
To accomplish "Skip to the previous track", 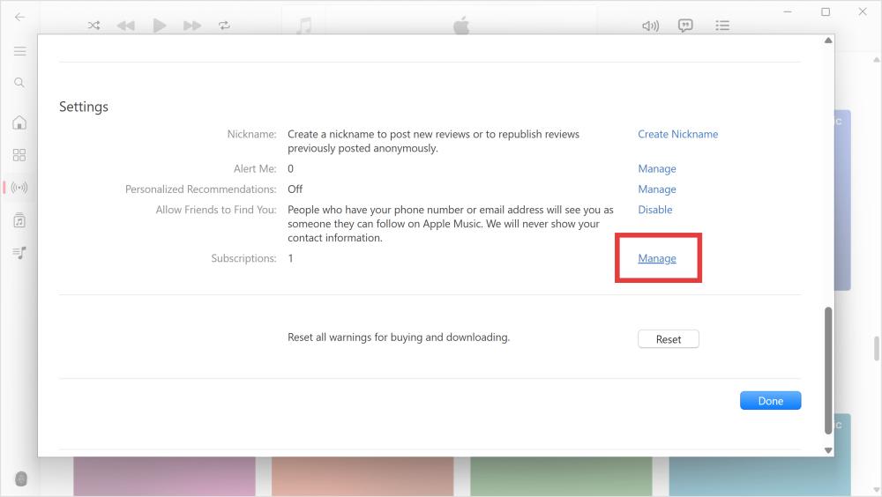I will point(125,26).
